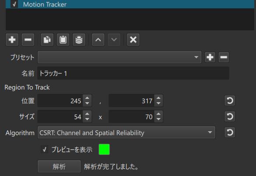Reset size values with the undo icon
The image size is (256, 176).
point(230,116)
